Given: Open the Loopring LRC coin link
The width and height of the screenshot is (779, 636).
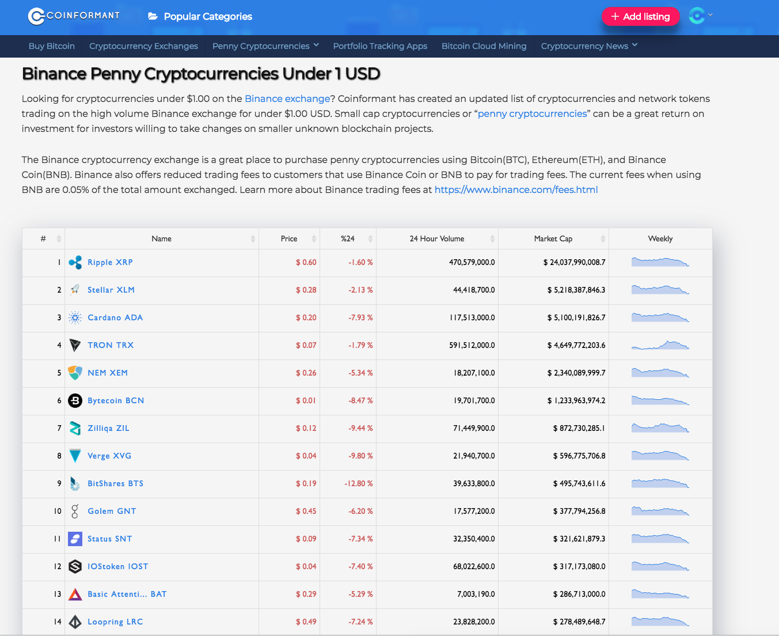Looking at the screenshot, I should (x=115, y=622).
